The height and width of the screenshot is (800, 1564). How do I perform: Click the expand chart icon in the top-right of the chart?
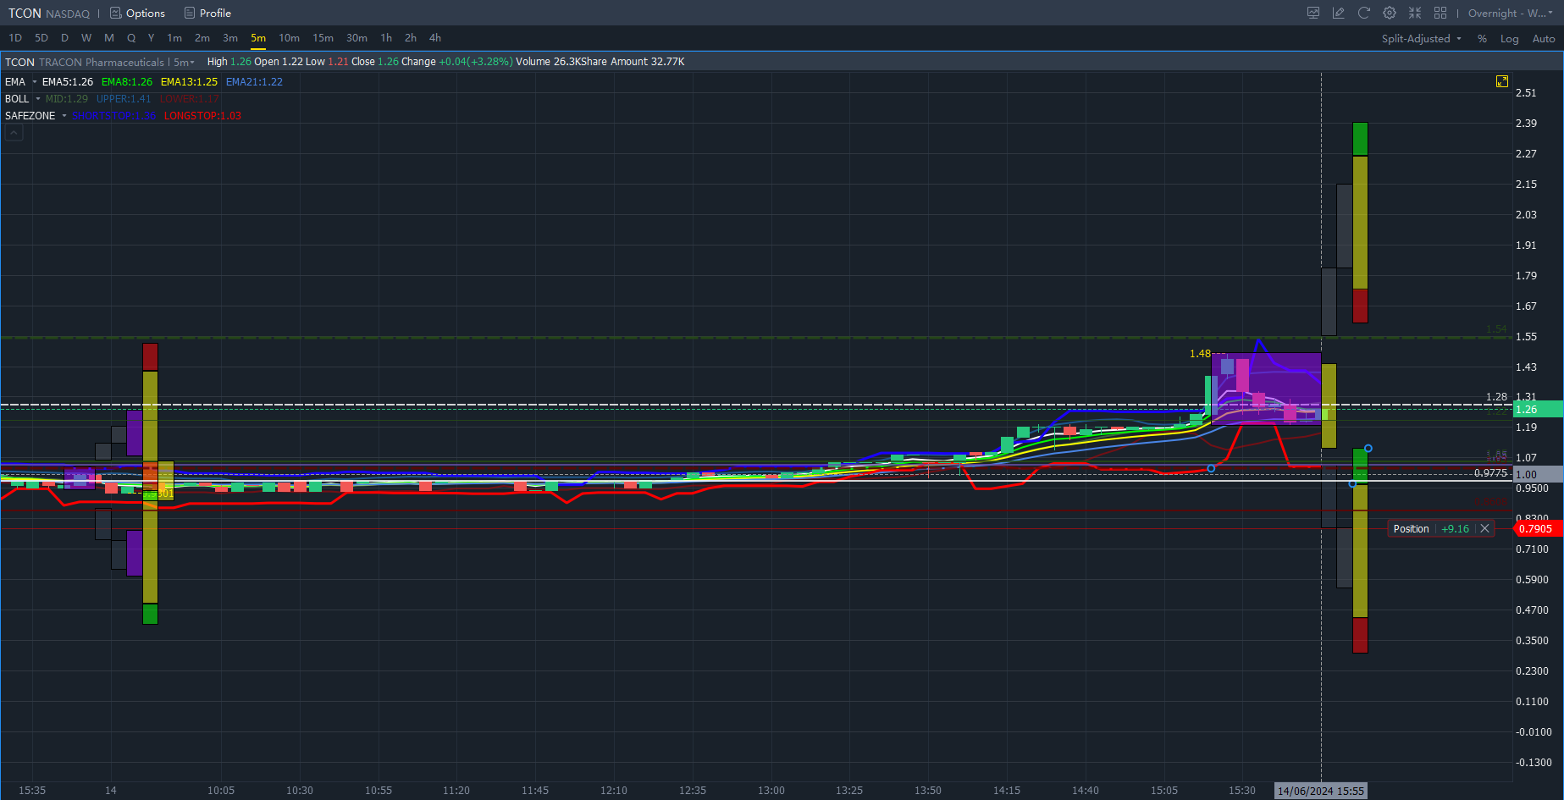click(1501, 81)
